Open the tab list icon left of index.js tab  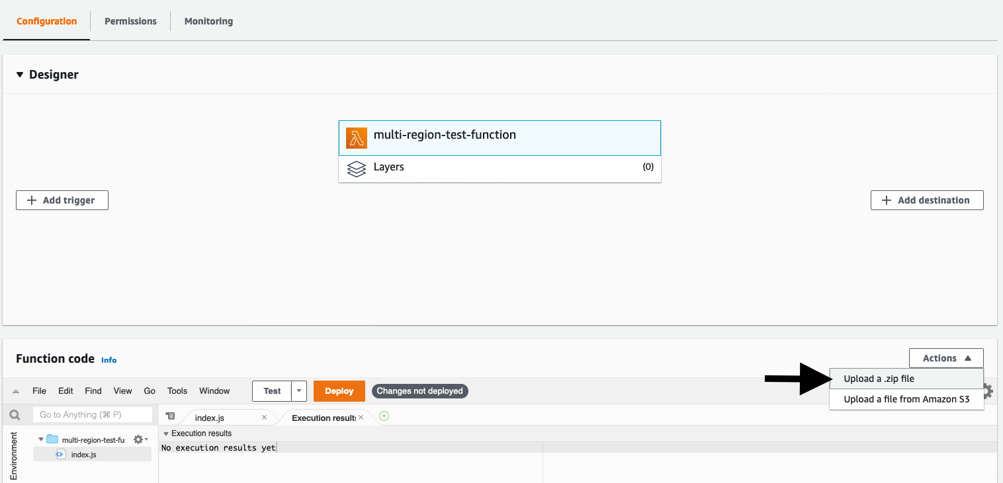click(170, 416)
